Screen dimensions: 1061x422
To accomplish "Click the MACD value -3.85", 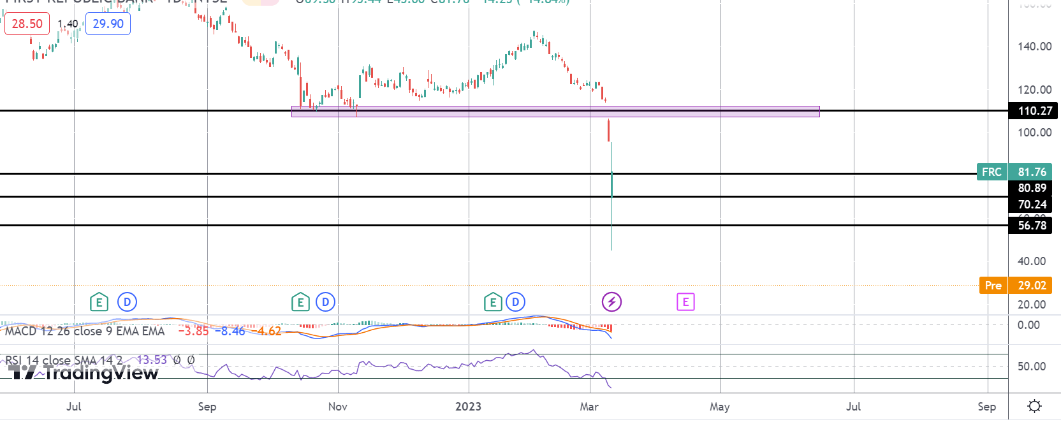I will 193,331.
